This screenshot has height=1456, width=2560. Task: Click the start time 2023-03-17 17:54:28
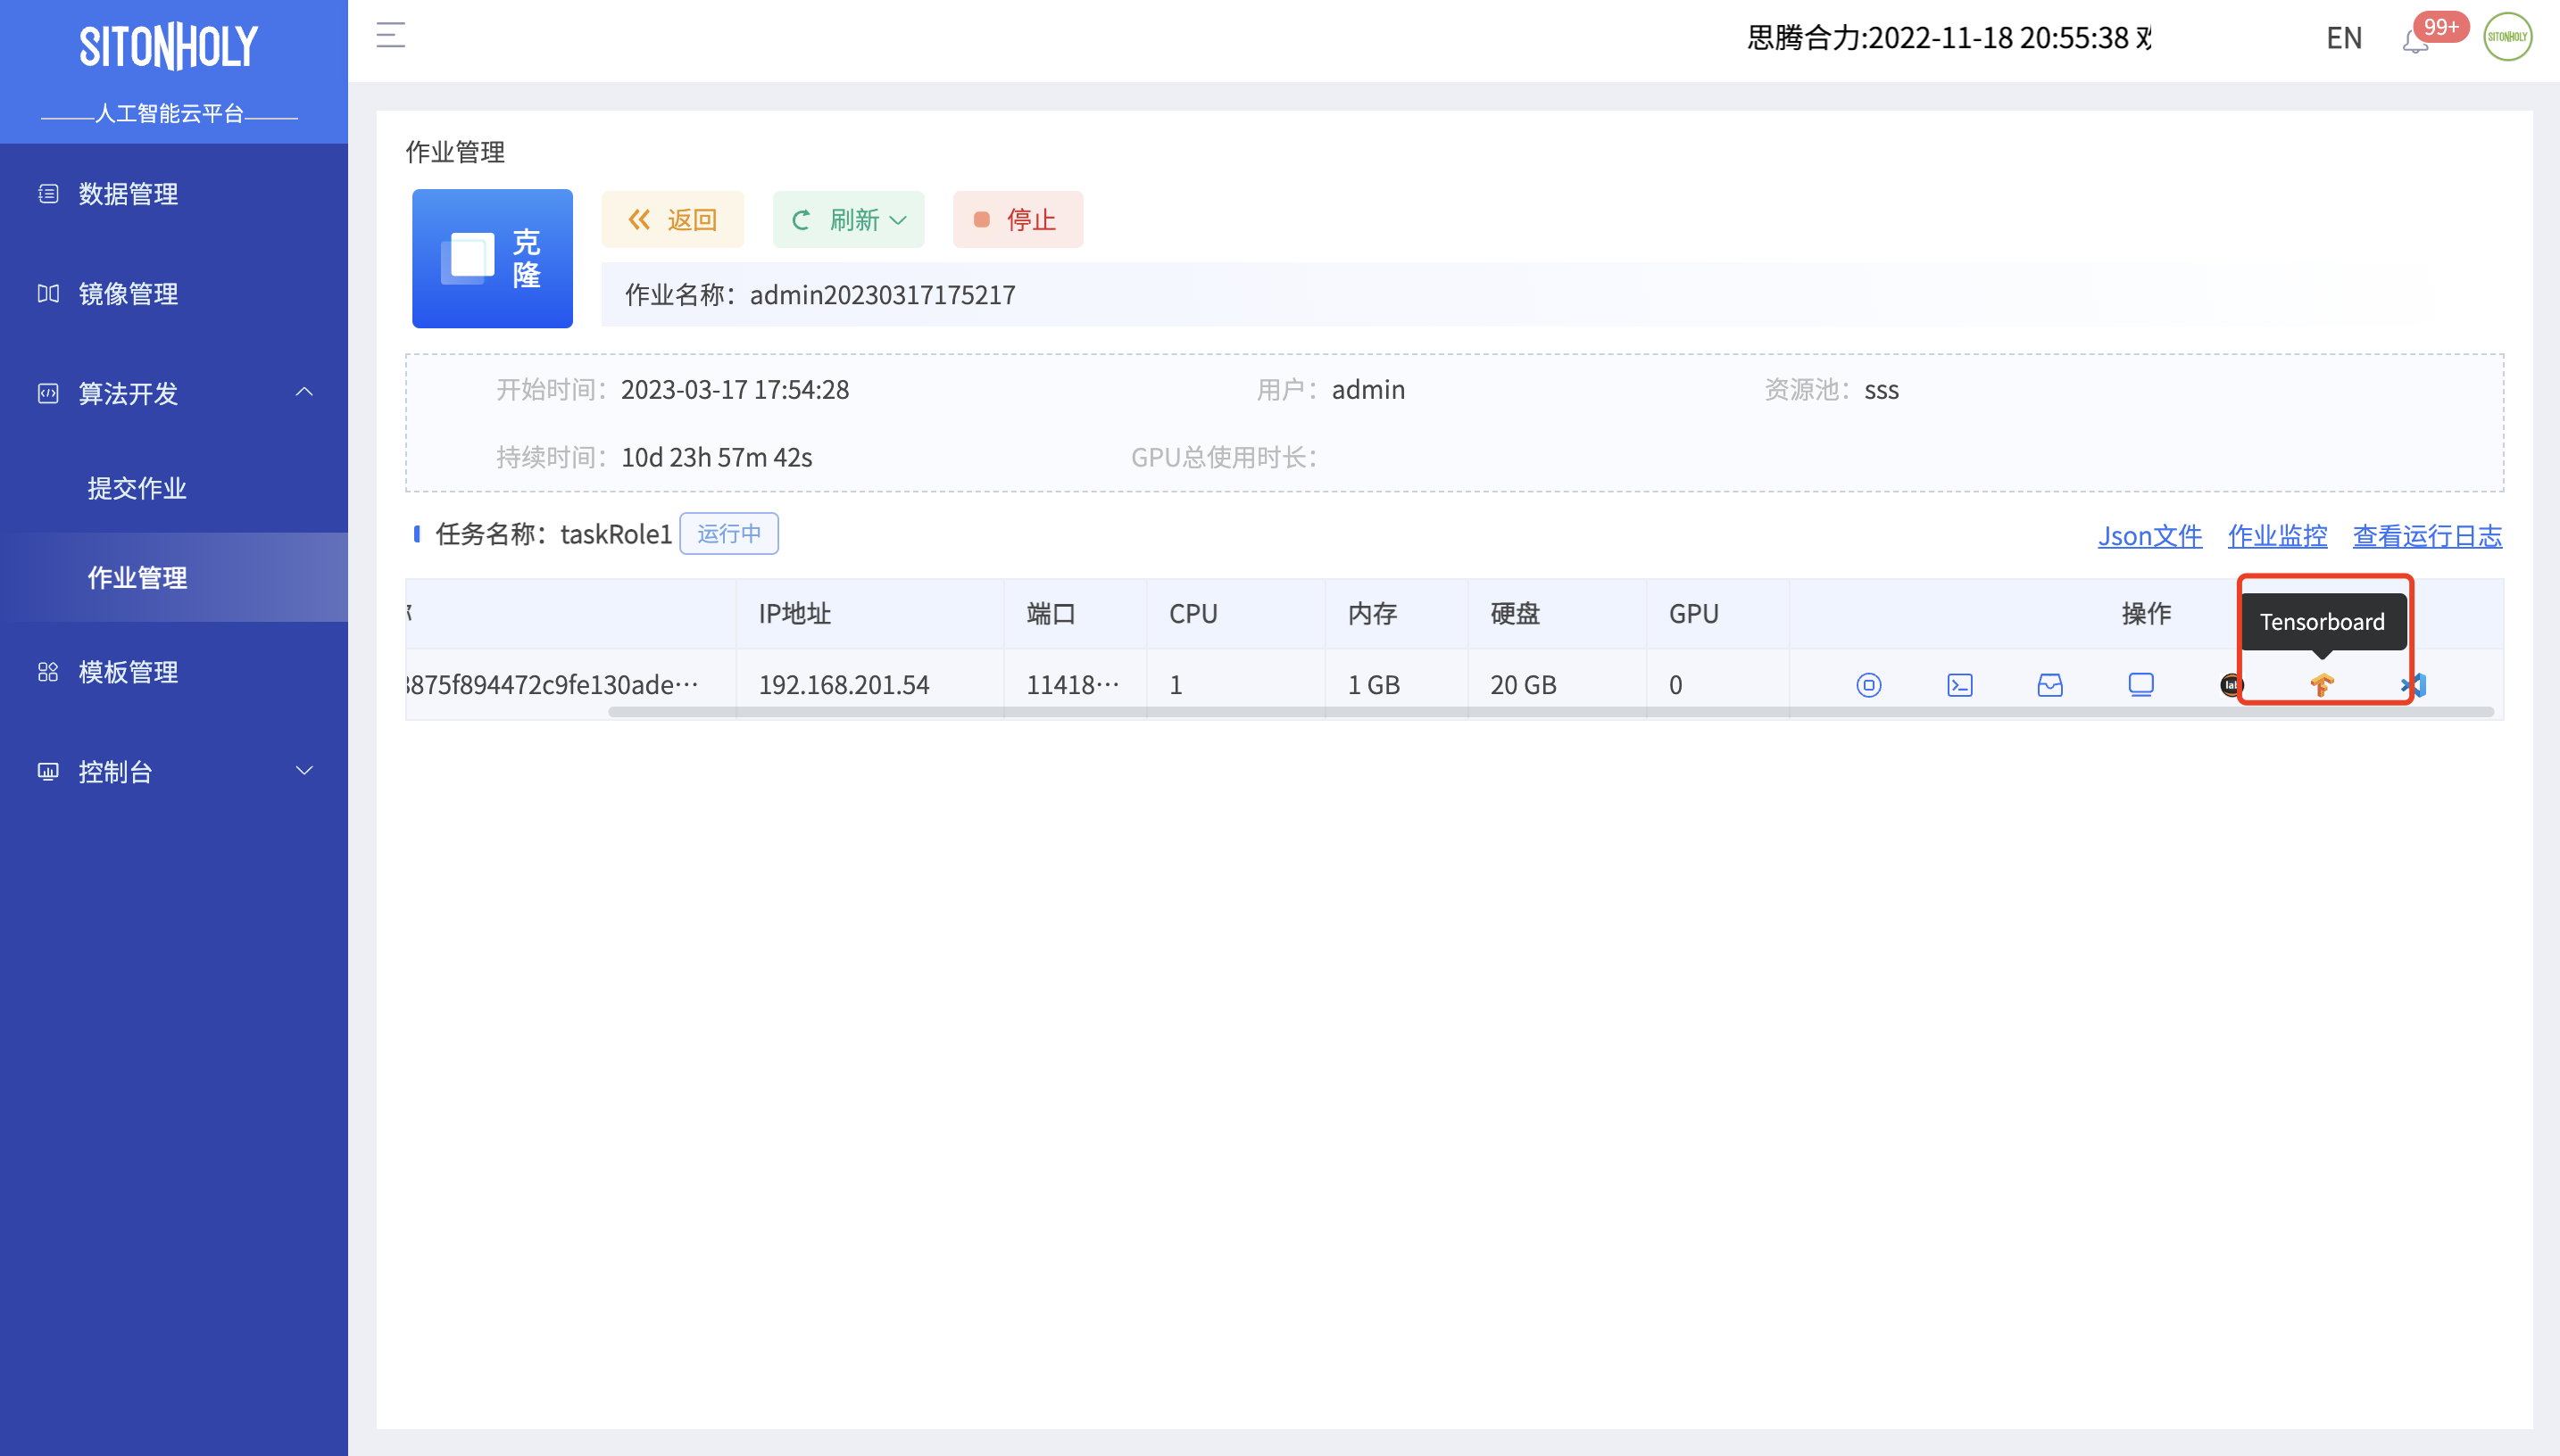[x=735, y=389]
